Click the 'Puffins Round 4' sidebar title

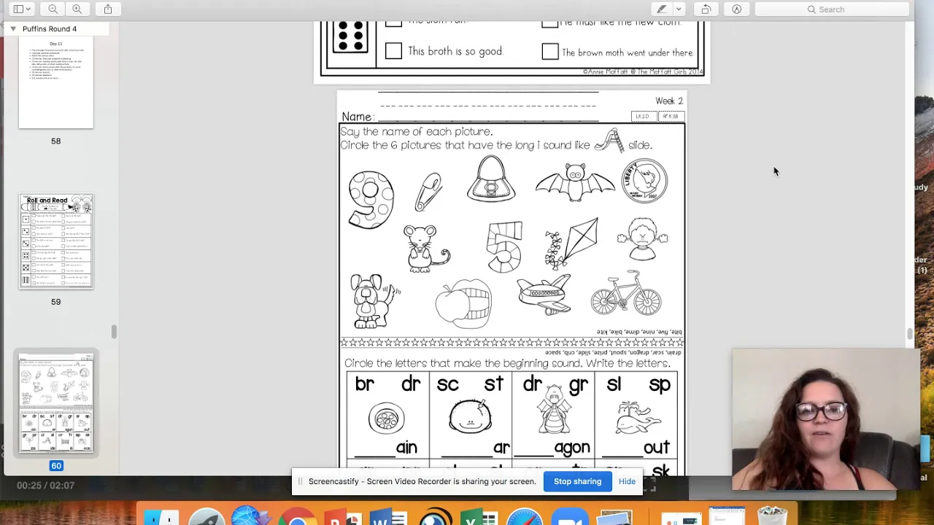[50, 28]
